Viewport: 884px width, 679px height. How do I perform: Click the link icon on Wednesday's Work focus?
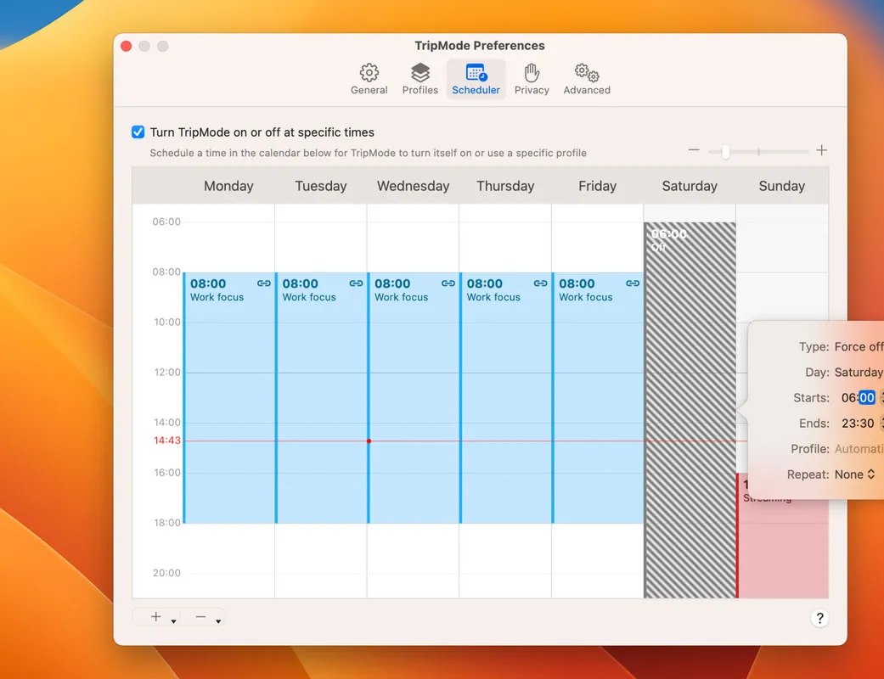448,283
